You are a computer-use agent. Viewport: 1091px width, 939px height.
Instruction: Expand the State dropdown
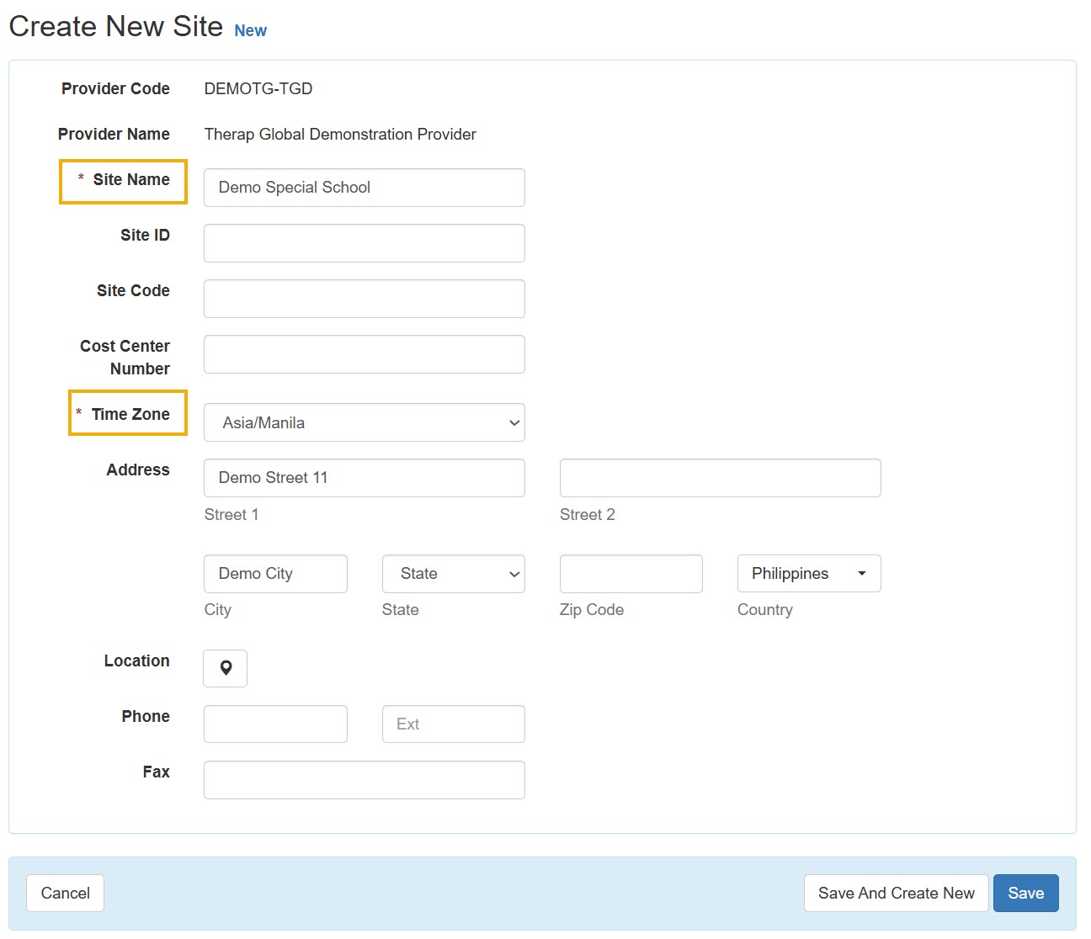[453, 574]
